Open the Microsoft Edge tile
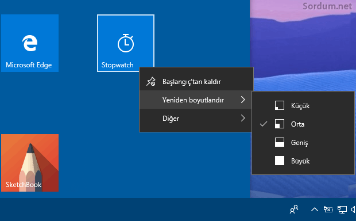The image size is (356, 221). point(30,43)
